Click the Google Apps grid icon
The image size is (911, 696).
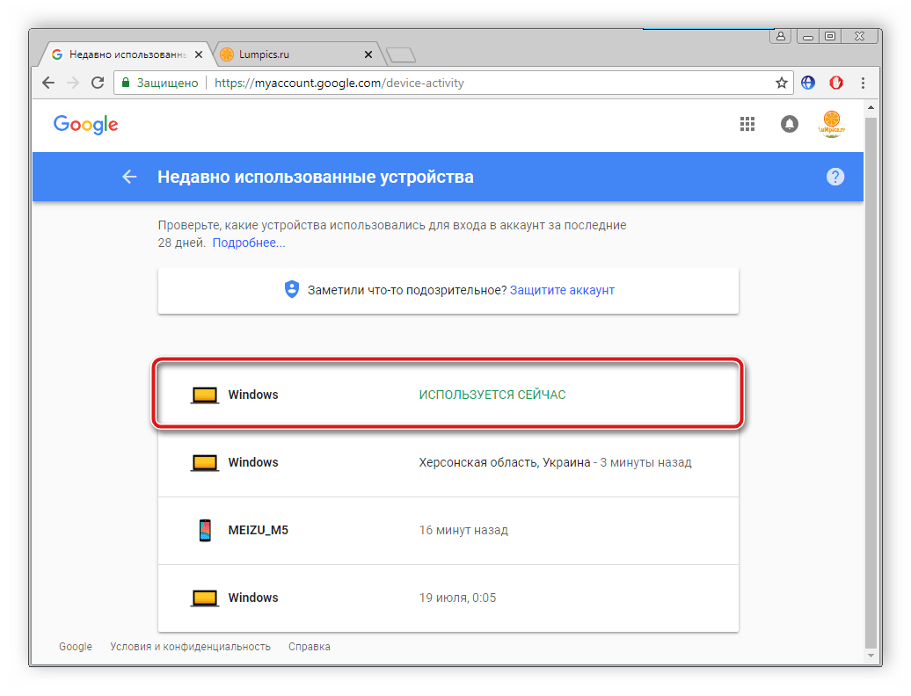tap(747, 125)
